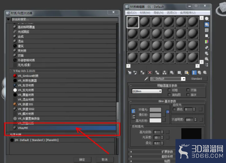Enable 面贴图 (face map) checkbox
The width and height of the screenshot is (226, 163).
[x=169, y=95]
